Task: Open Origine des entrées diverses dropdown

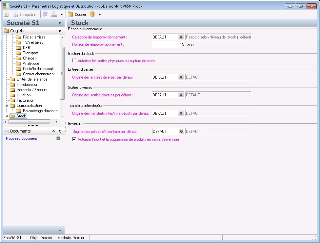Action: coord(181,77)
